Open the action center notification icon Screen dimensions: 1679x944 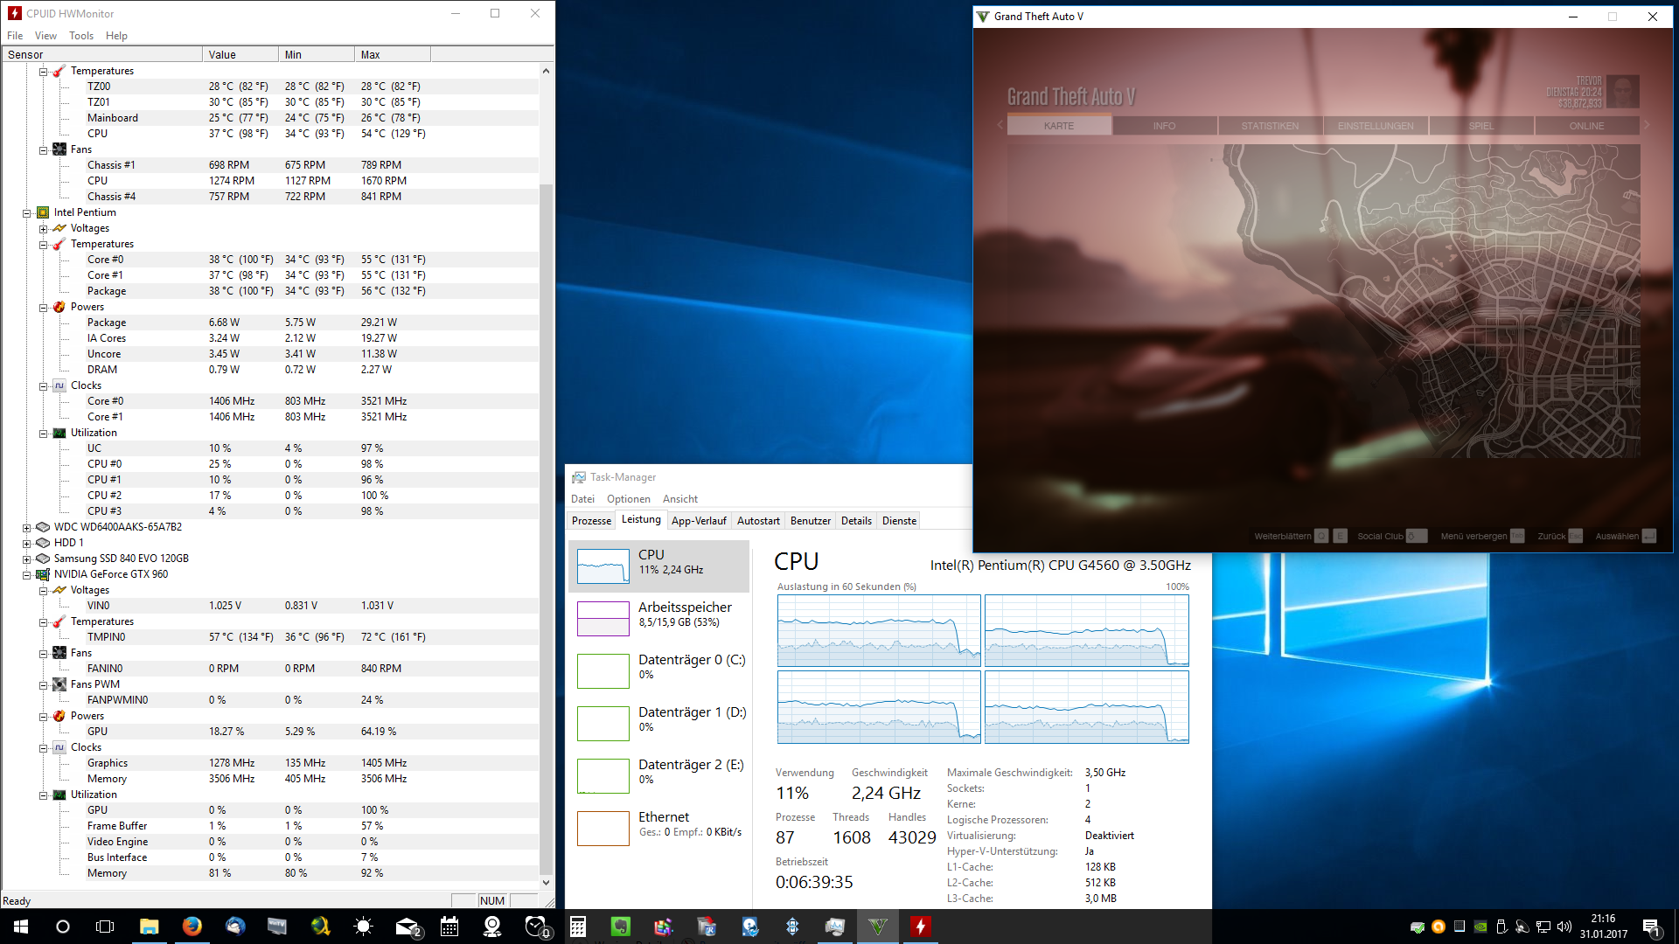click(1651, 927)
